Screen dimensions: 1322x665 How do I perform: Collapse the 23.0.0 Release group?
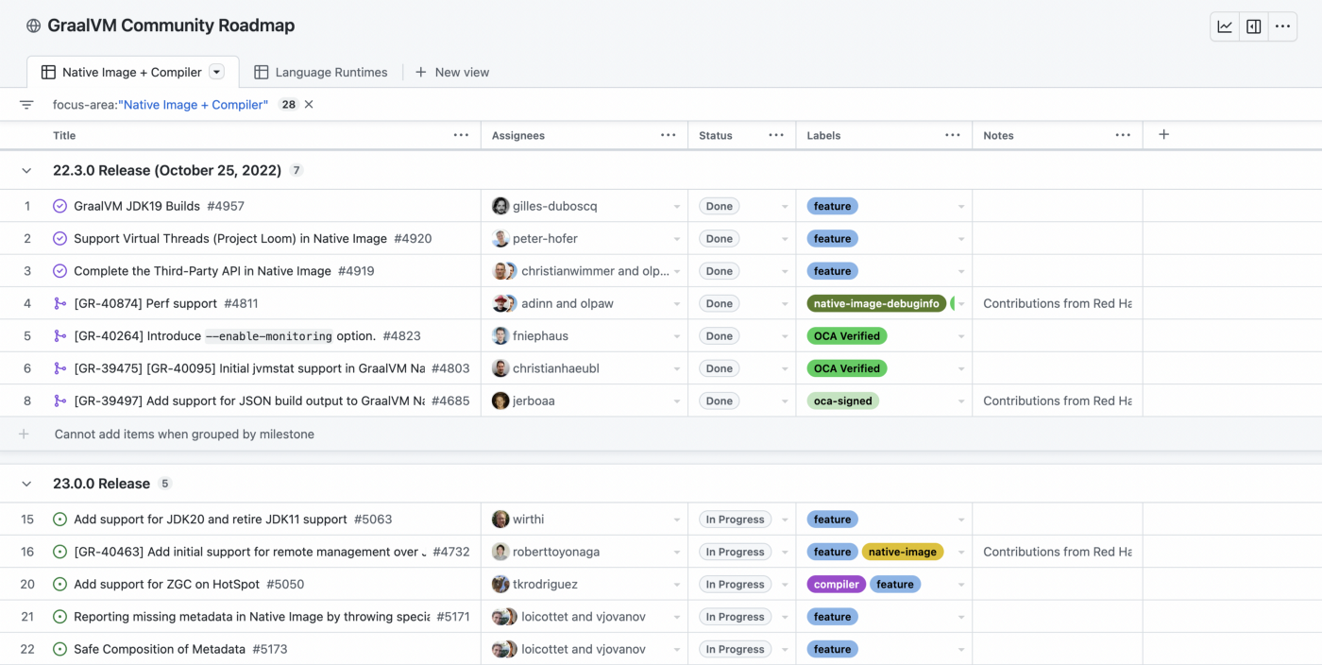click(x=26, y=484)
